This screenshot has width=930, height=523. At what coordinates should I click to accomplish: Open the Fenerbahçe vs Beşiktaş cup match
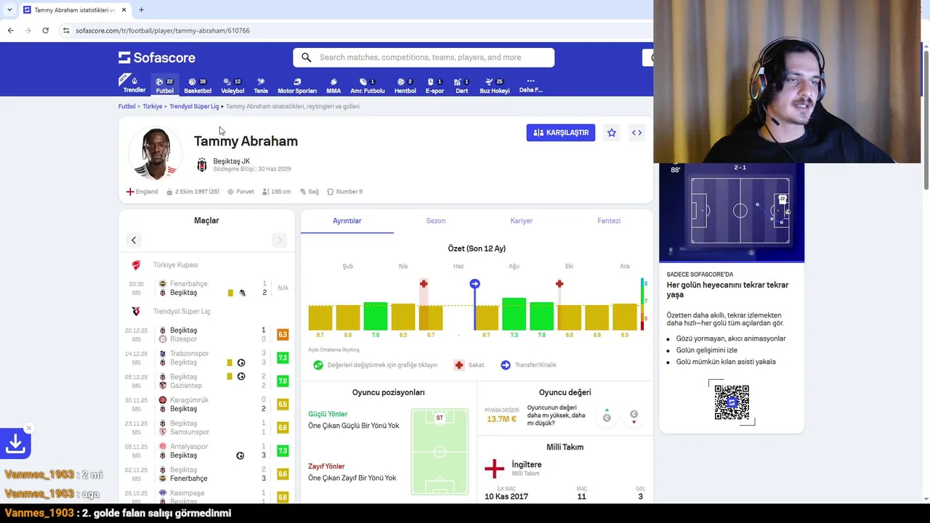pos(206,288)
